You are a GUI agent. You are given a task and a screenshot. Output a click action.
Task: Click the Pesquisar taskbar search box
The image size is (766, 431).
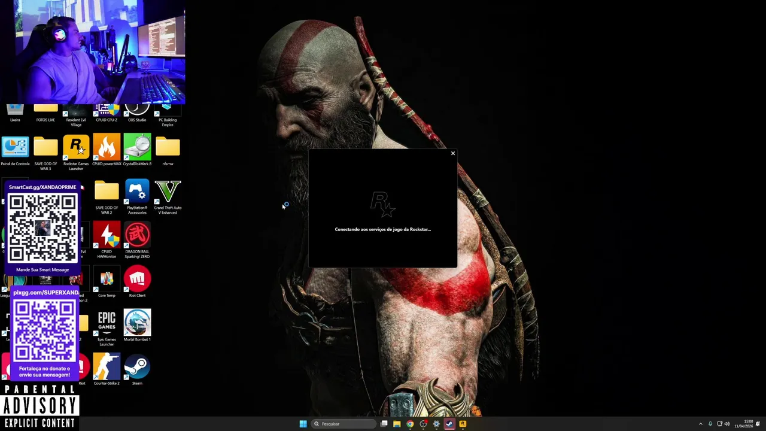coord(344,424)
